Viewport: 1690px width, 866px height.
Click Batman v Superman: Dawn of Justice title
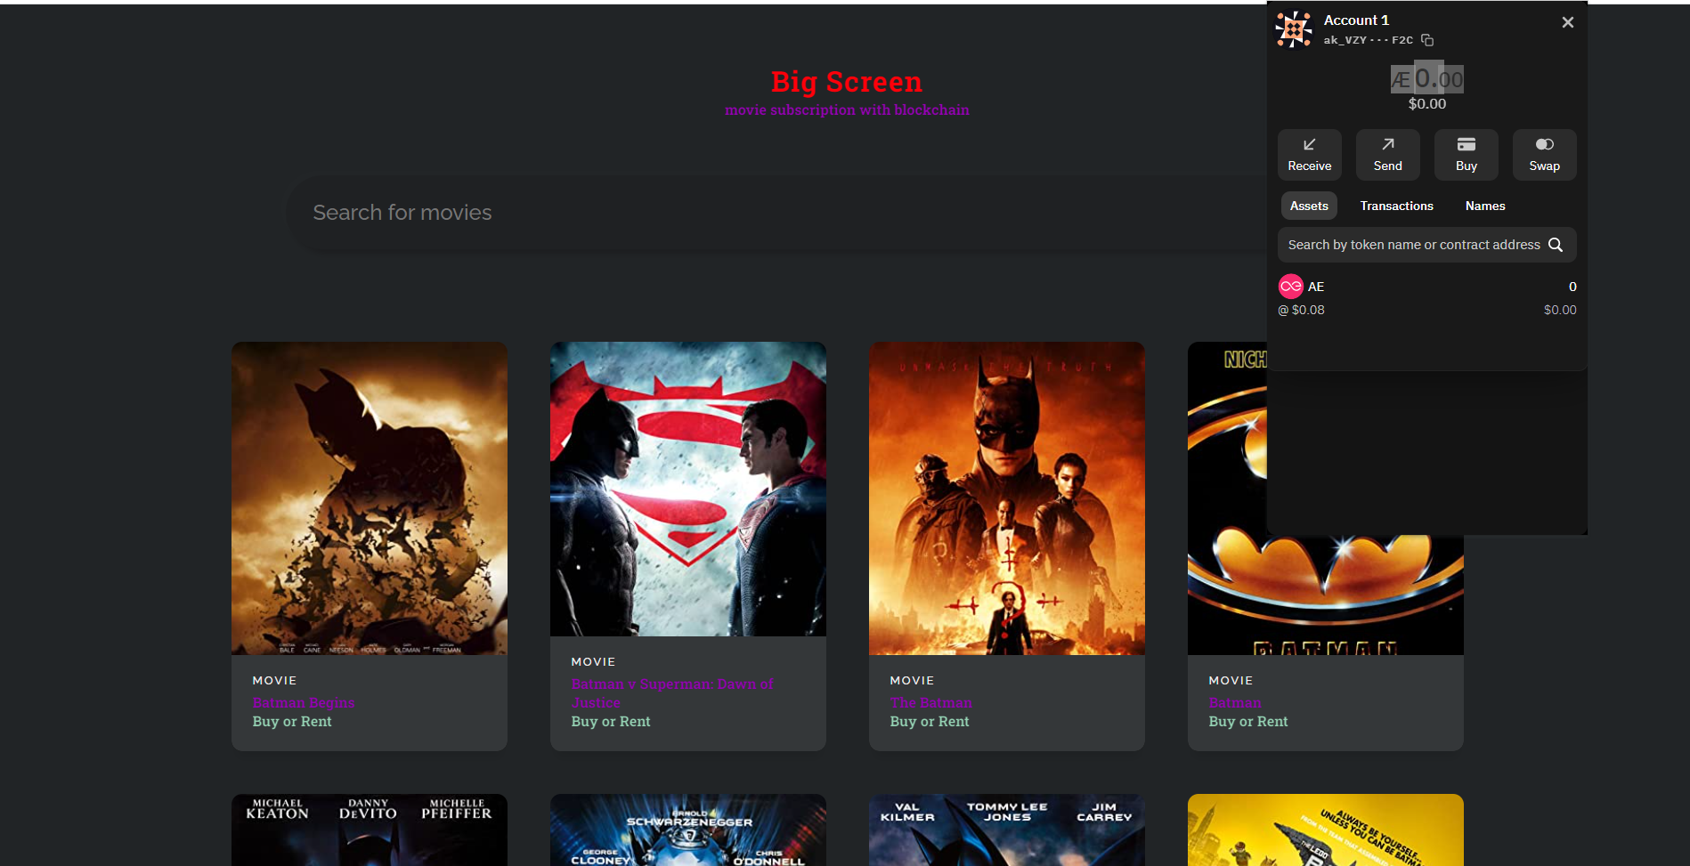672,693
